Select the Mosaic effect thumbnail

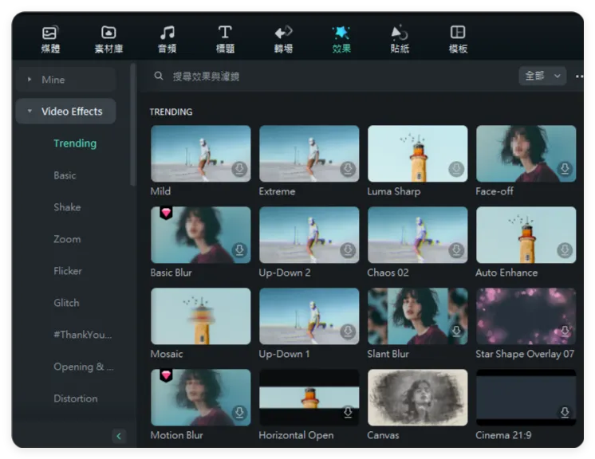coord(201,316)
